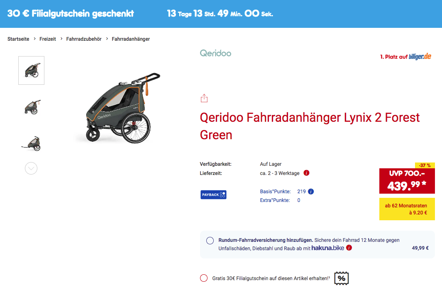This screenshot has height=288, width=442.
Task: Expand more thumbnails with down chevron
Action: pos(31,168)
